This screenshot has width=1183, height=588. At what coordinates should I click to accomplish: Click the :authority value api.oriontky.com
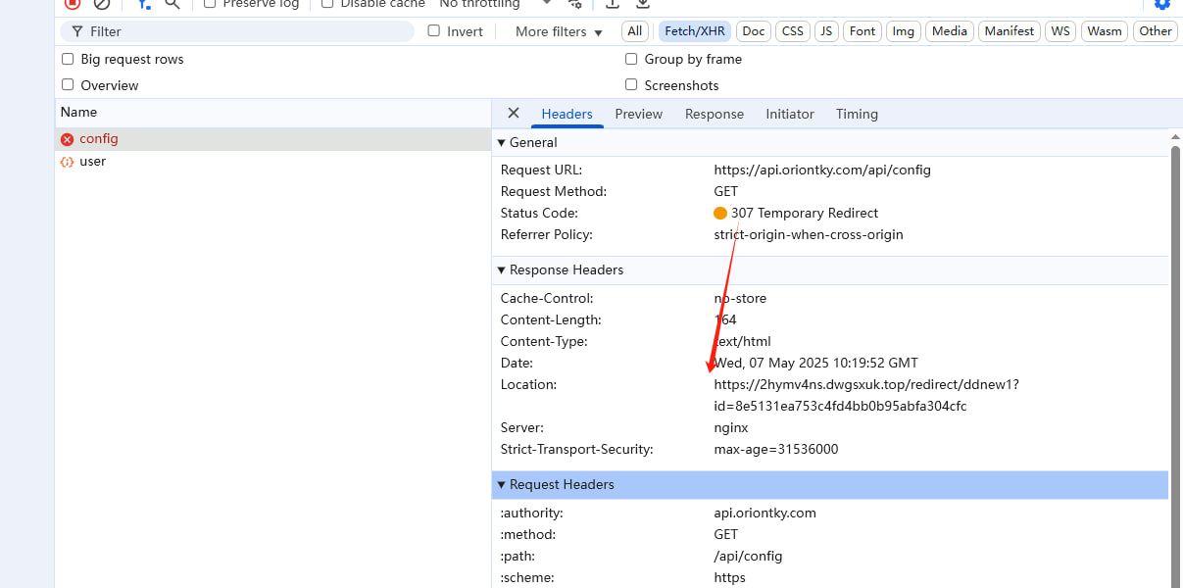pos(765,513)
